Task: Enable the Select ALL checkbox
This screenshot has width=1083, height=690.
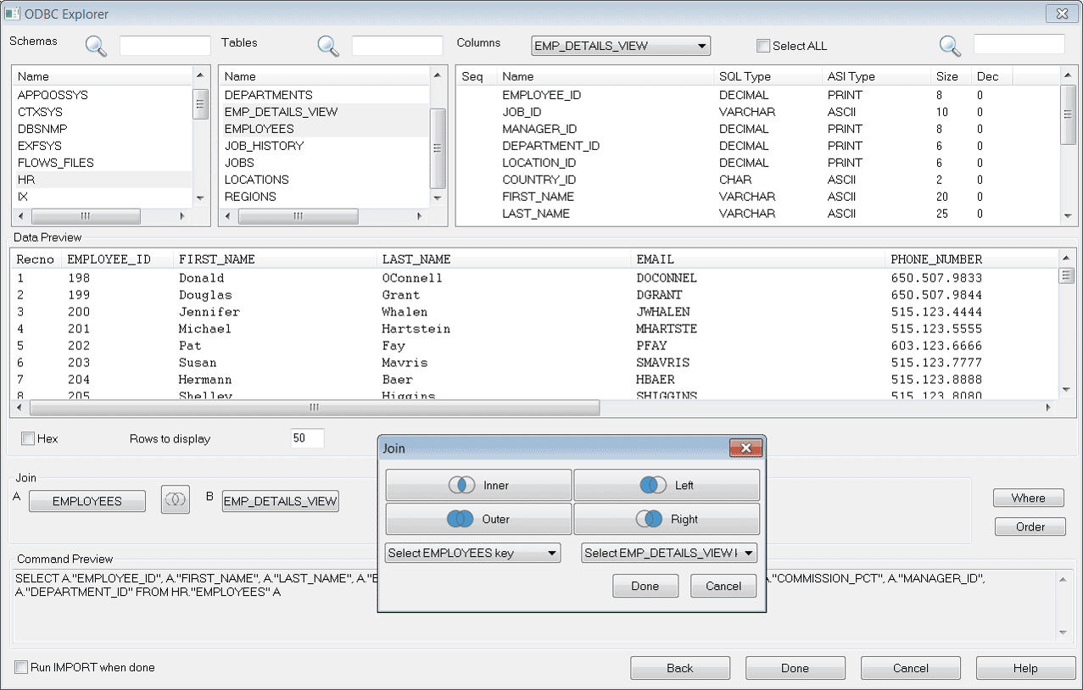Action: pos(763,46)
